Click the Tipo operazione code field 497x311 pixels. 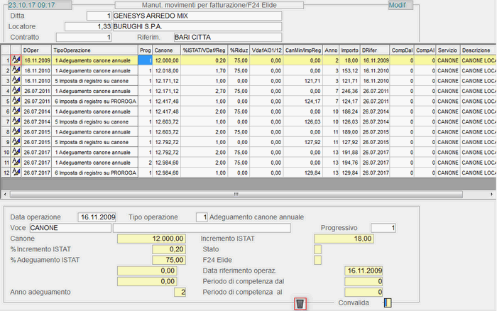[x=202, y=217]
